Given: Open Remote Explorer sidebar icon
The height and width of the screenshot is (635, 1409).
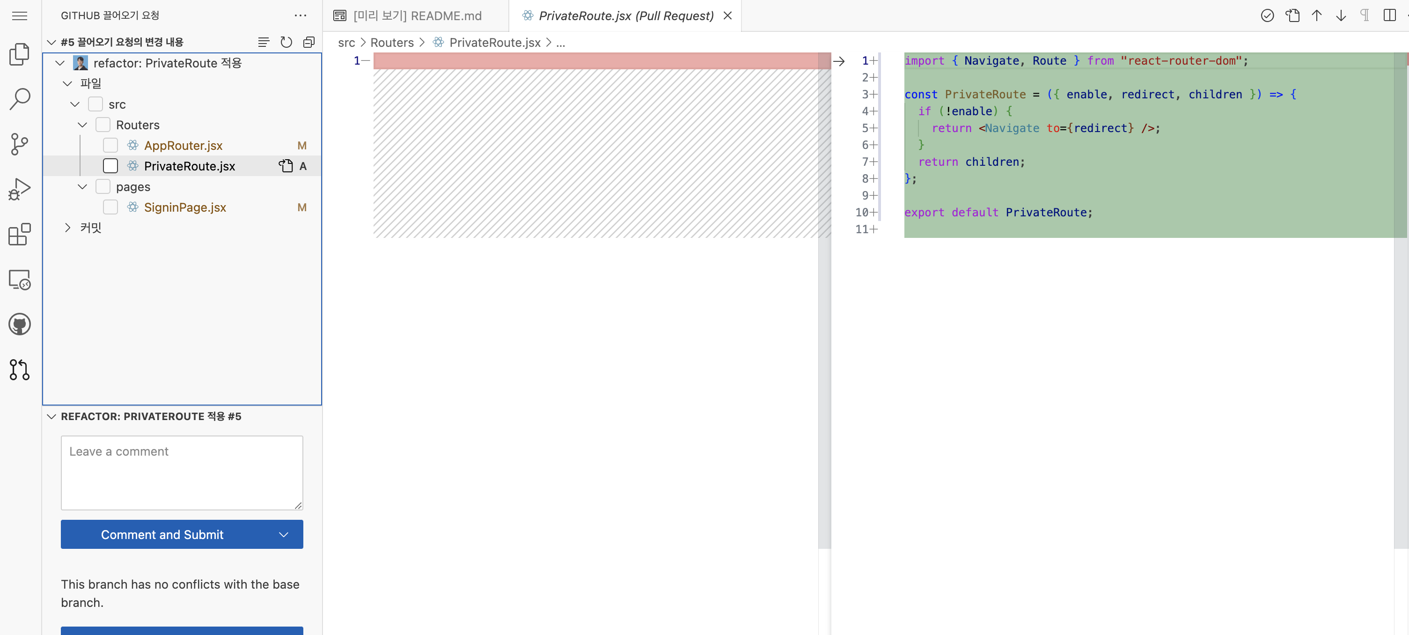Looking at the screenshot, I should (20, 280).
